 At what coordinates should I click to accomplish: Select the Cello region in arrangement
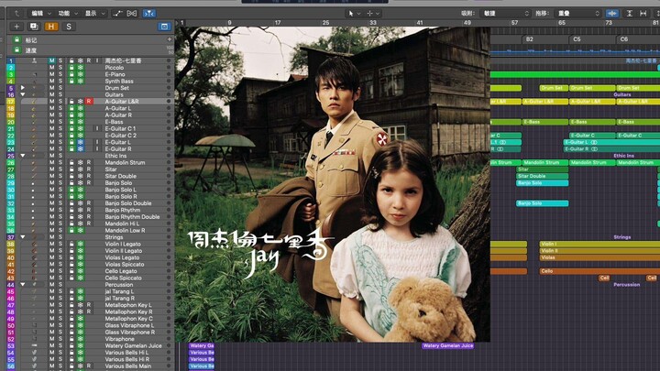pos(599,271)
